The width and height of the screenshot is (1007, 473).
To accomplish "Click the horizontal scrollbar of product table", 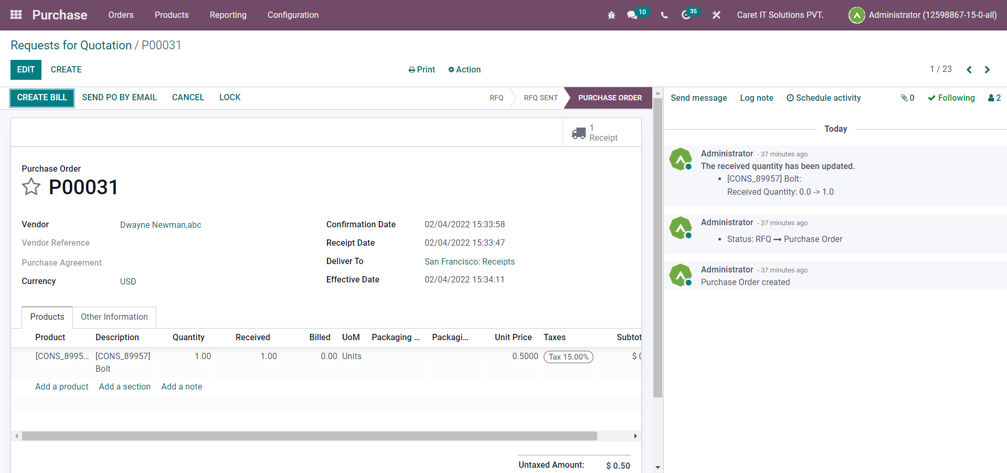I will [309, 436].
